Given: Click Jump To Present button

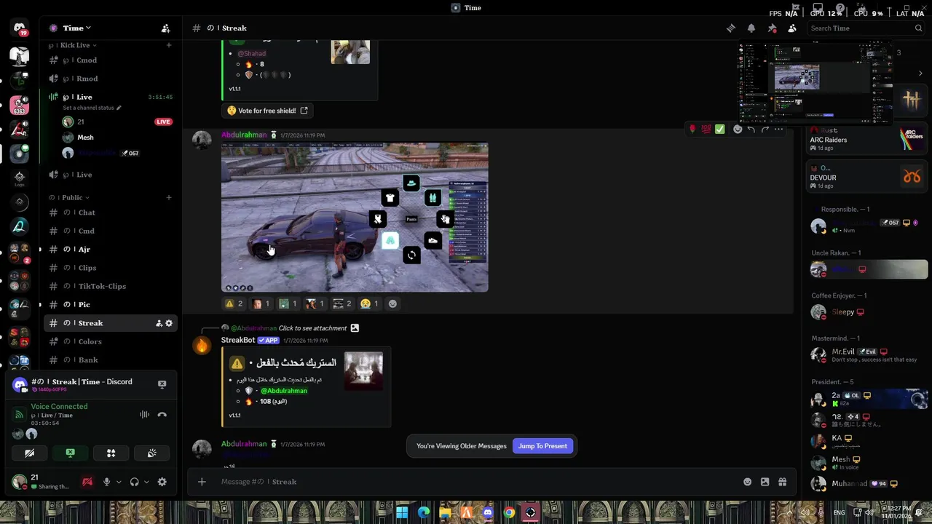Looking at the screenshot, I should point(542,446).
